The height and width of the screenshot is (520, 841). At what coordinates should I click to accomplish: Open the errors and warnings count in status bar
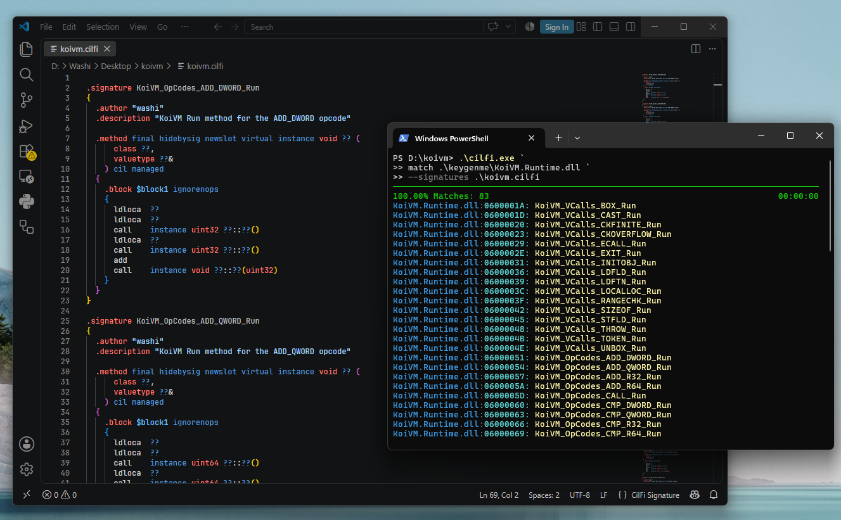[x=60, y=495]
